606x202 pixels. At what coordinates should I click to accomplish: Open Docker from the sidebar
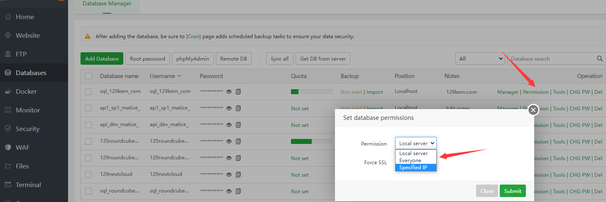coord(26,91)
